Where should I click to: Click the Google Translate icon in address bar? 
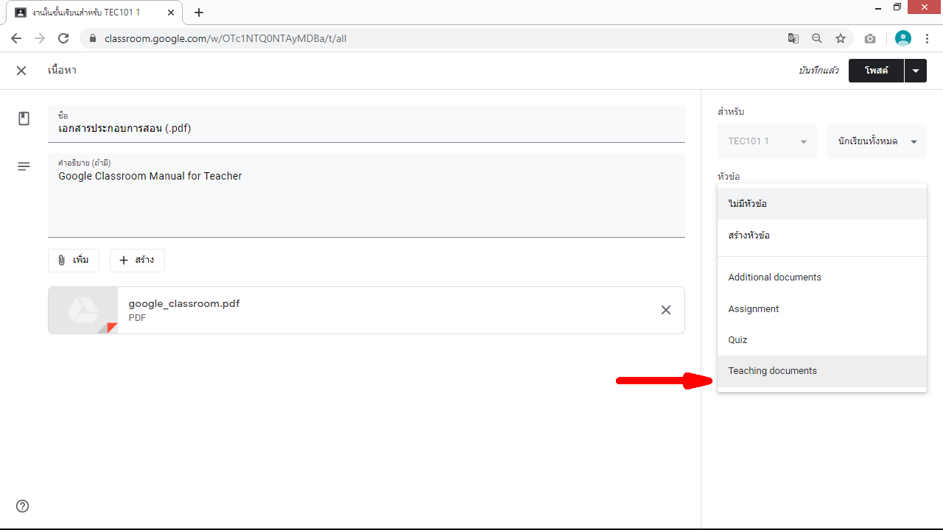[x=793, y=38]
